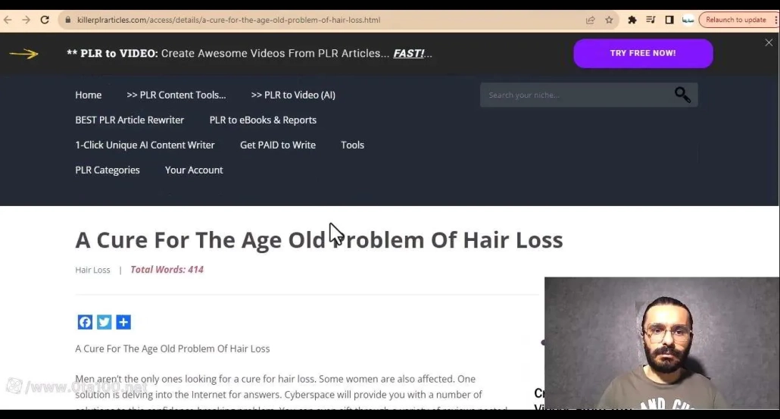Click the search magnifier icon
The height and width of the screenshot is (419, 780).
[682, 95]
